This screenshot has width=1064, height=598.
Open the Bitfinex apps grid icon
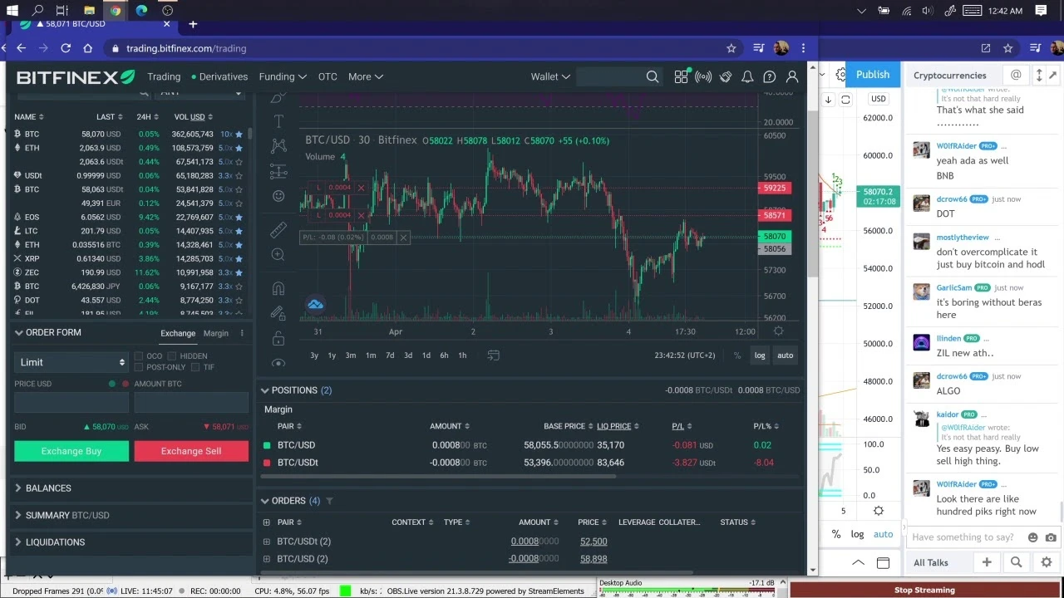(682, 76)
